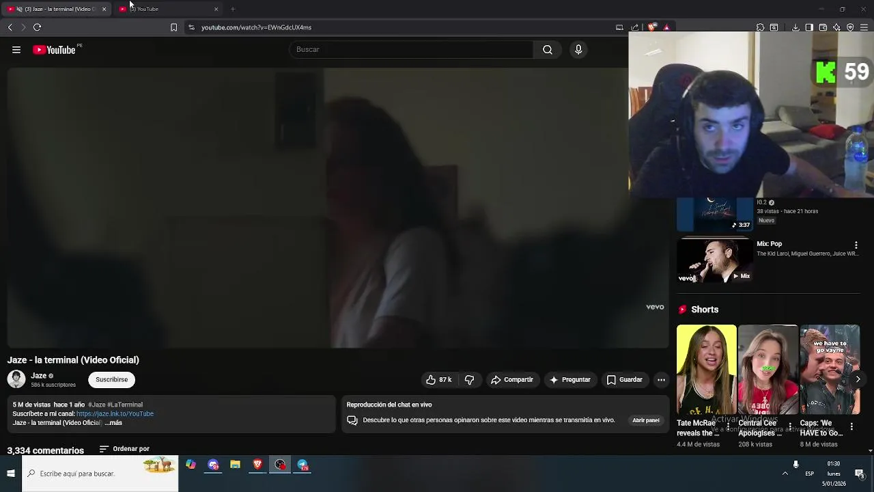Expand the description with ...más
Viewport: 874px width, 492px height.
114,423
